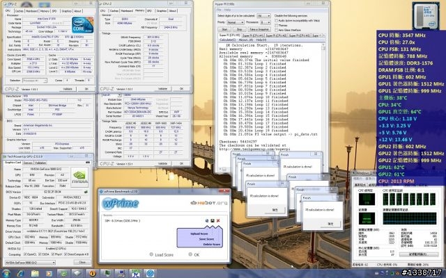Click GPU-Z screenshot camera icon

click(88, 163)
